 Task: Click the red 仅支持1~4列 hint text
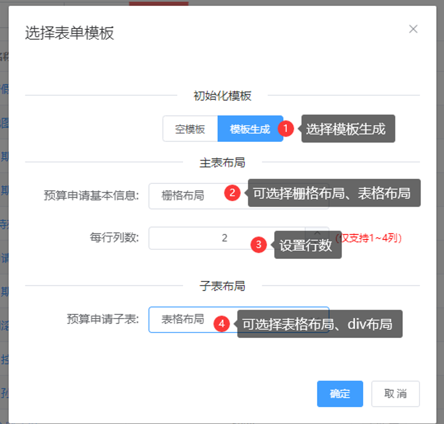[368, 238]
